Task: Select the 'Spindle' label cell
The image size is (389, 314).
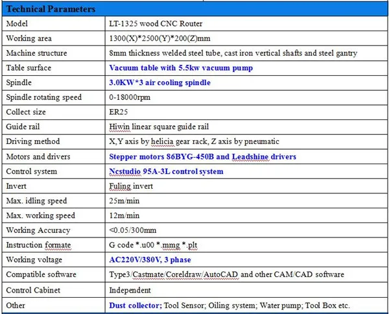Action: 54,82
